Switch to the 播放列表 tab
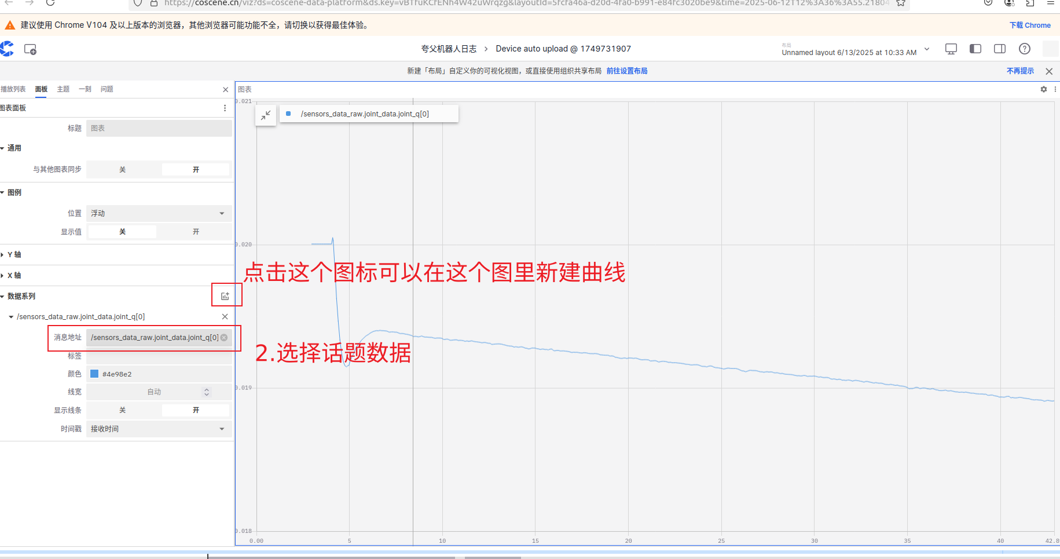The height and width of the screenshot is (559, 1060). 13,89
